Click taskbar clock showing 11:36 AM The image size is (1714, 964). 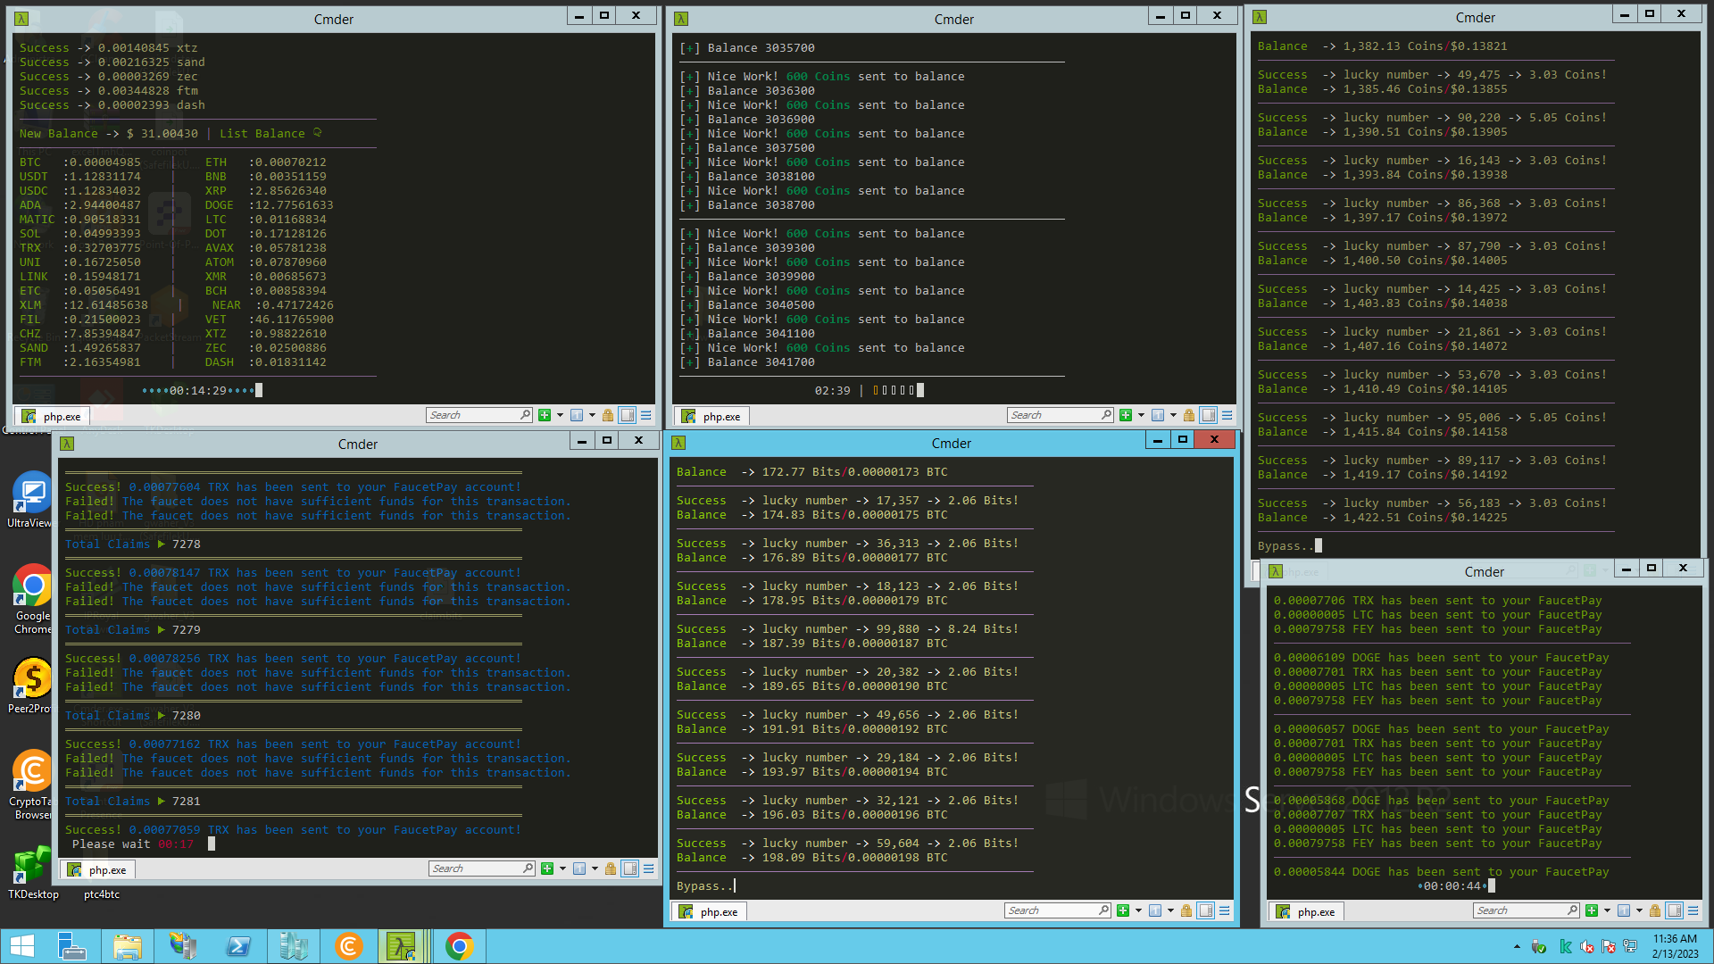click(x=1675, y=946)
